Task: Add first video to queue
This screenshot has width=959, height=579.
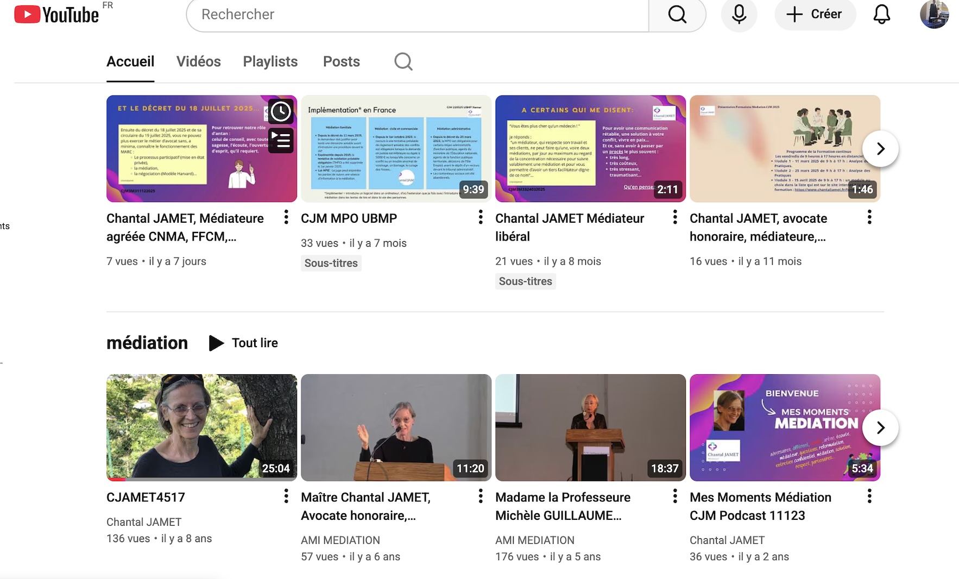Action: (x=281, y=140)
